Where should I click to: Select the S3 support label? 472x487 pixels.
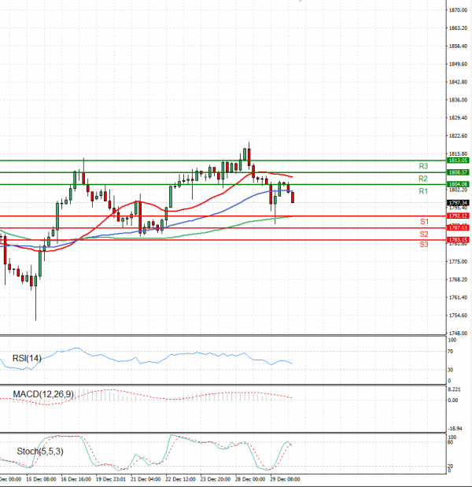tap(423, 245)
